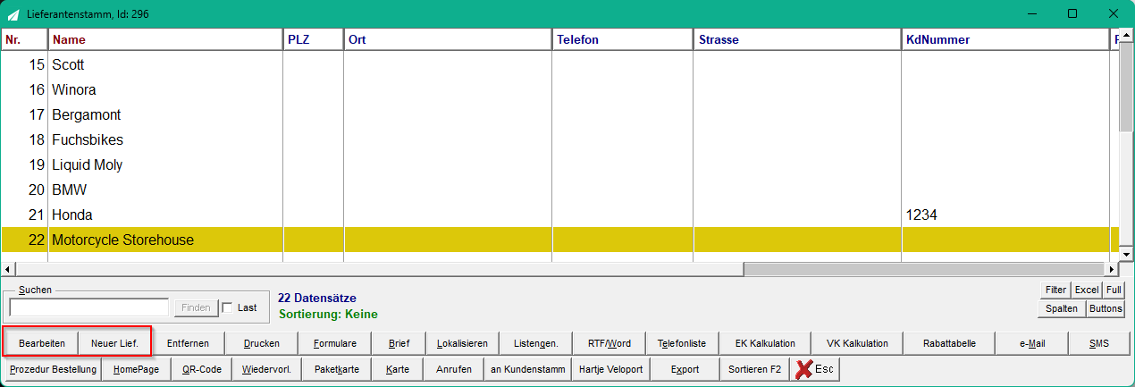Select the Scott supplier row
The width and height of the screenshot is (1135, 387).
559,65
